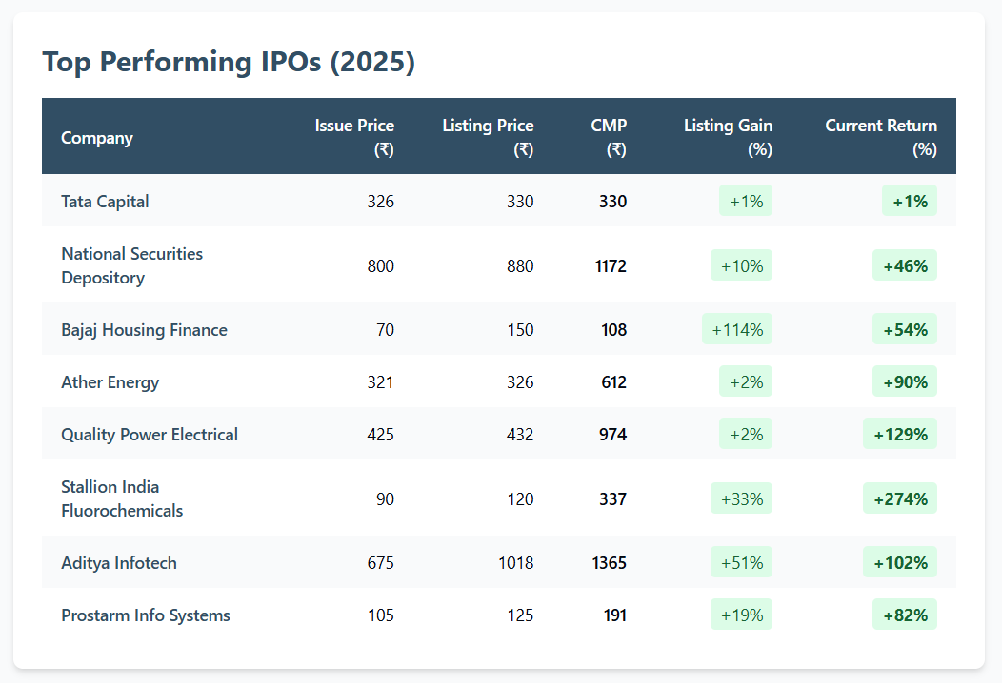Click National Securities Depository row name

131,266
